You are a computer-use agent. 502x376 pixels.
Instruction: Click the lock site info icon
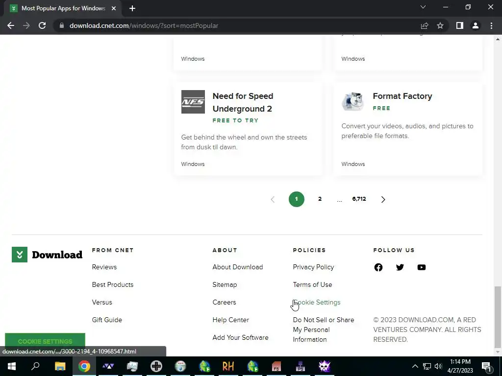point(62,25)
